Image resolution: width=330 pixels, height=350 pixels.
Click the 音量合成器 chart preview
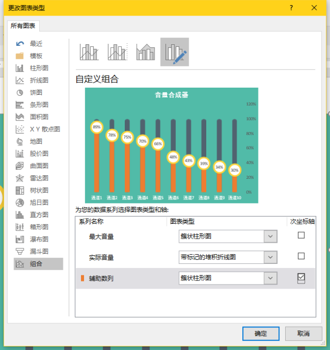172,145
